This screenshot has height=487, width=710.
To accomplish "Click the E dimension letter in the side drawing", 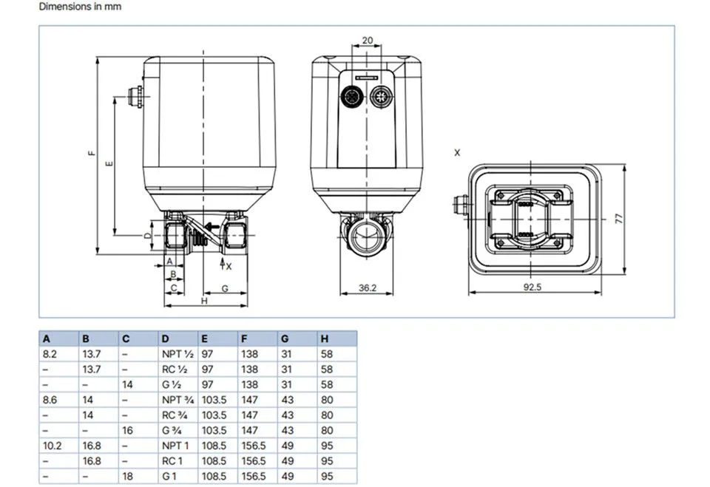I will point(109,163).
